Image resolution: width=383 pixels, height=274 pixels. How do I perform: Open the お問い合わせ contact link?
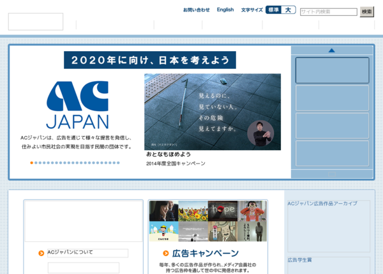point(197,10)
